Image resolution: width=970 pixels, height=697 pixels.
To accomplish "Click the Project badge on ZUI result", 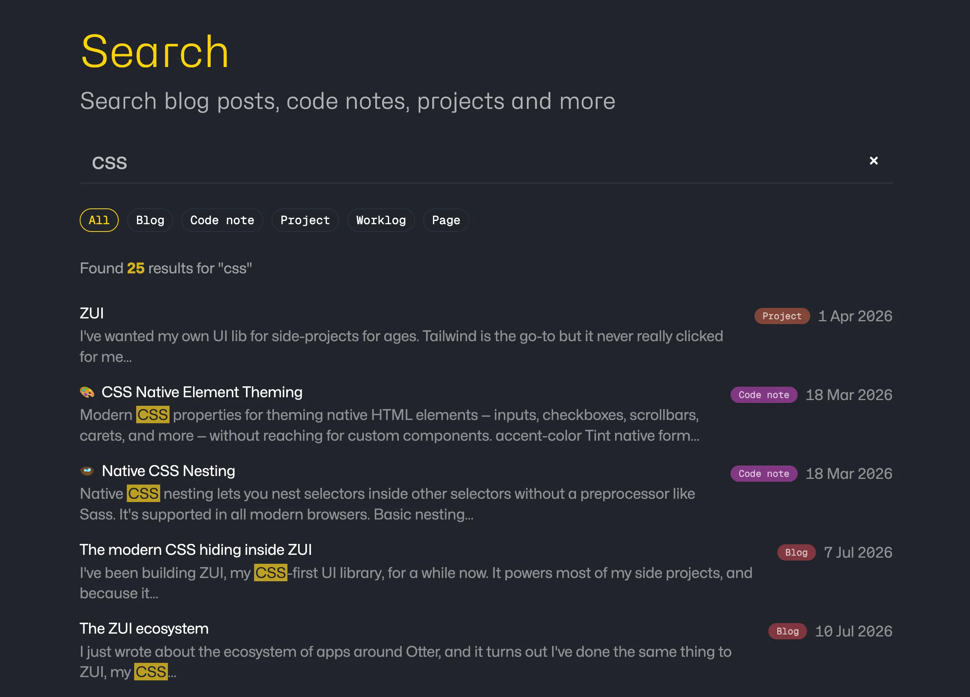I will pyautogui.click(x=782, y=316).
